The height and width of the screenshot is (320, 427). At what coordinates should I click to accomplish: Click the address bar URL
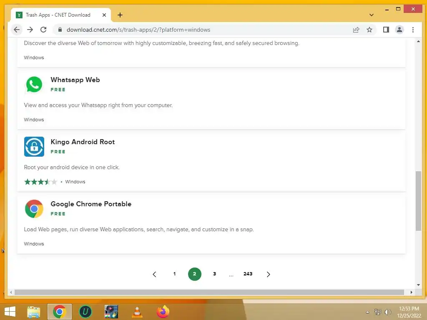[138, 30]
